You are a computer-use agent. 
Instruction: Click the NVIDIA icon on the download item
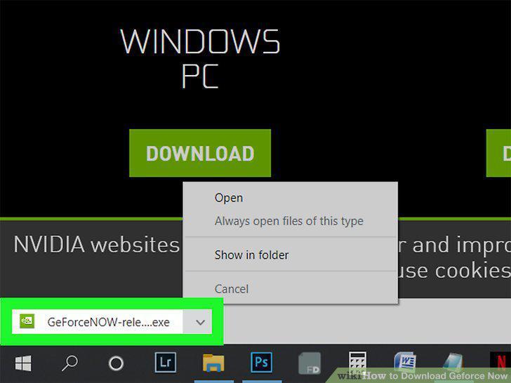tap(27, 321)
